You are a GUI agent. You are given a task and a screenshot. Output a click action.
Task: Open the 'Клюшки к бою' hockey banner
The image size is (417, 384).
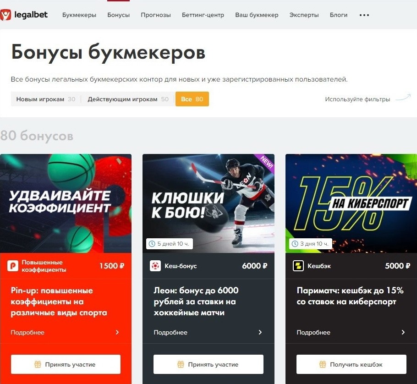[208, 203]
